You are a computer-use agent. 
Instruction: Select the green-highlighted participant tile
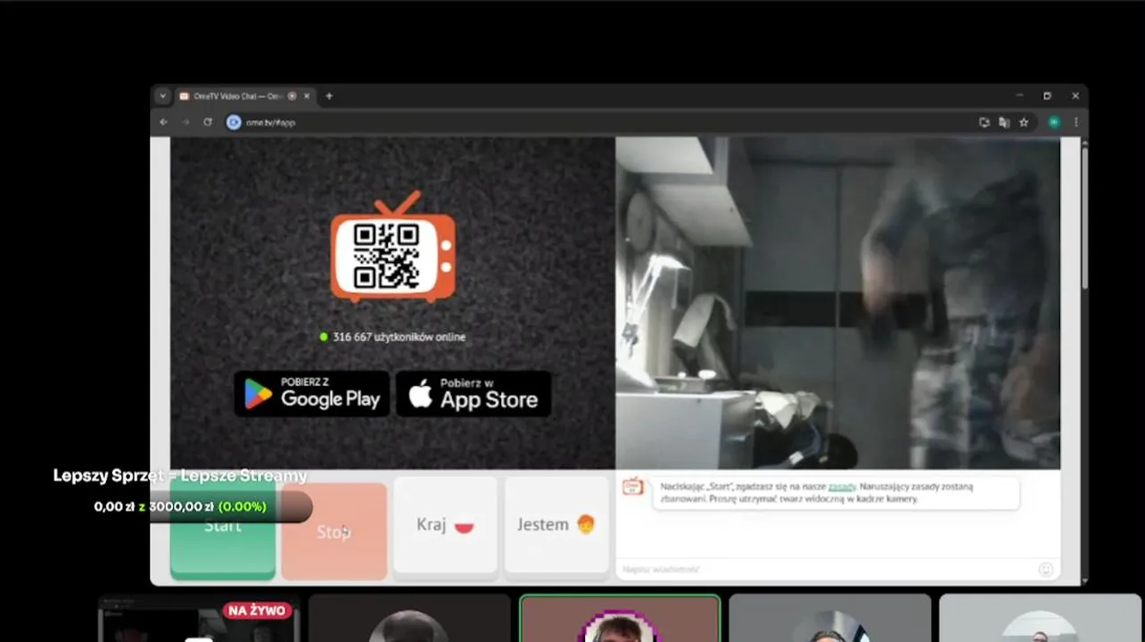point(620,619)
